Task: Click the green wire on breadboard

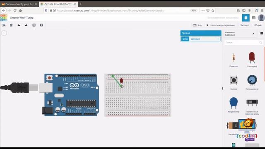Action: pyautogui.click(x=117, y=81)
